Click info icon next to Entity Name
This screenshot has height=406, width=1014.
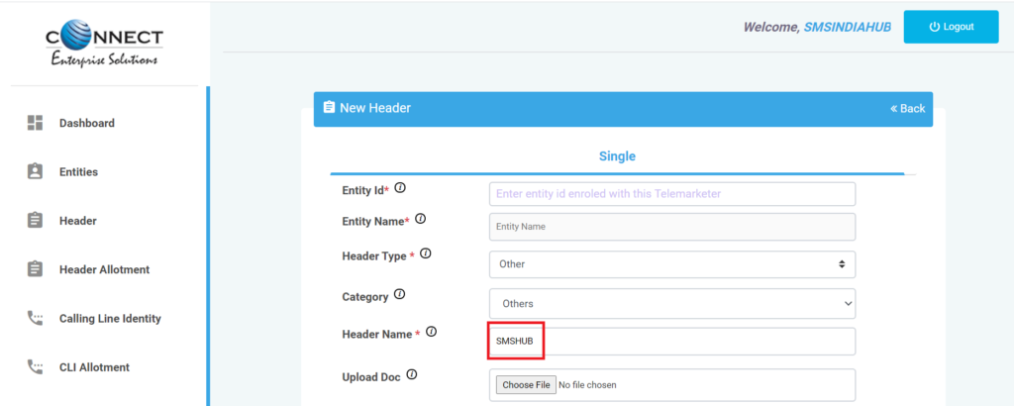[420, 219]
